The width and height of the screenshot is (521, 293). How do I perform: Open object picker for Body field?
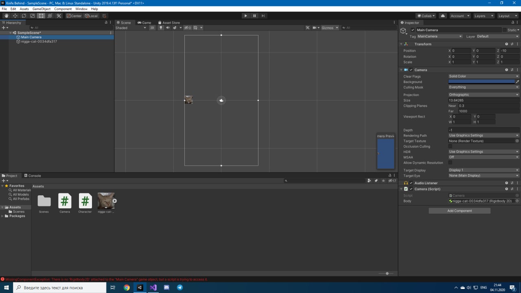(517, 201)
